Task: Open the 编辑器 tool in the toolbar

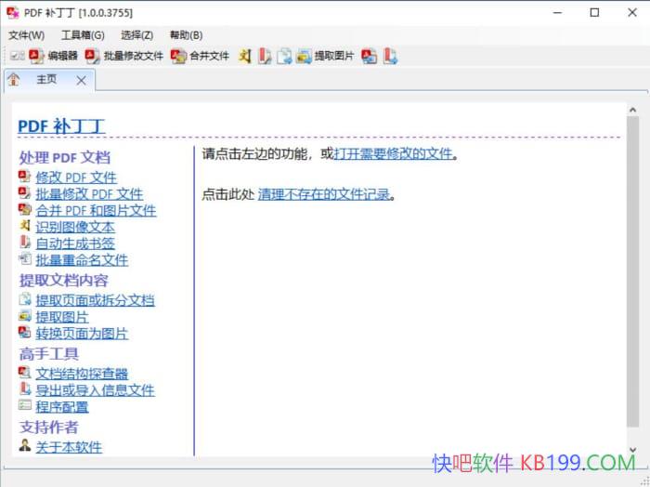Action: point(54,56)
